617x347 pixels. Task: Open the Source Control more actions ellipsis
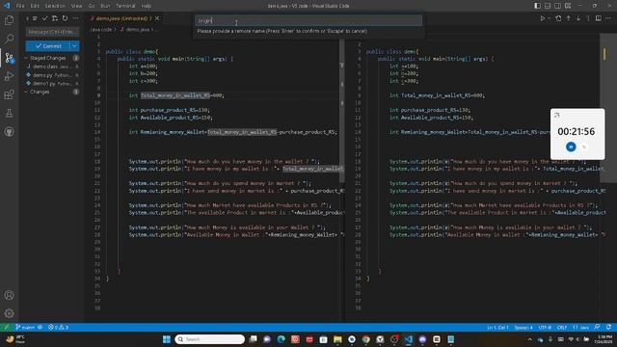click(x=75, y=18)
